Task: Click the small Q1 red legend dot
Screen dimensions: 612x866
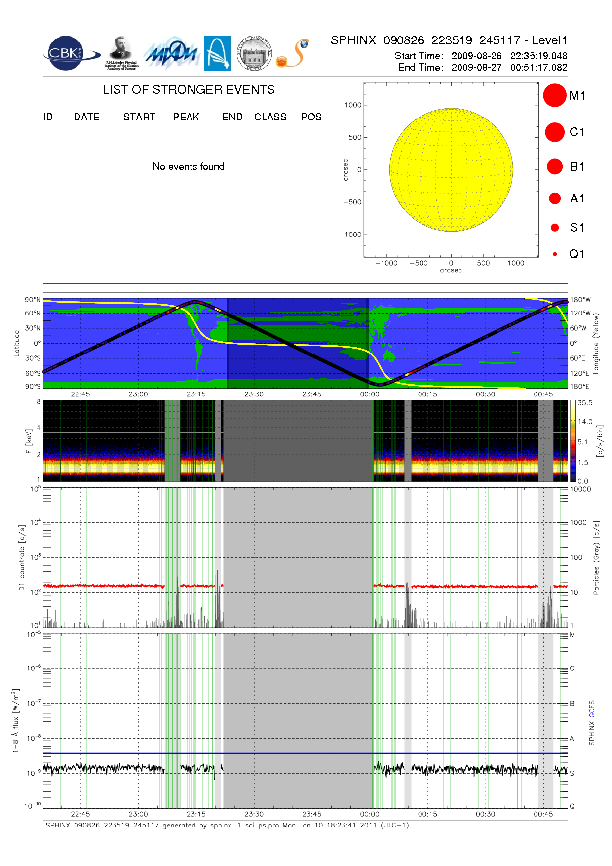Action: click(555, 254)
